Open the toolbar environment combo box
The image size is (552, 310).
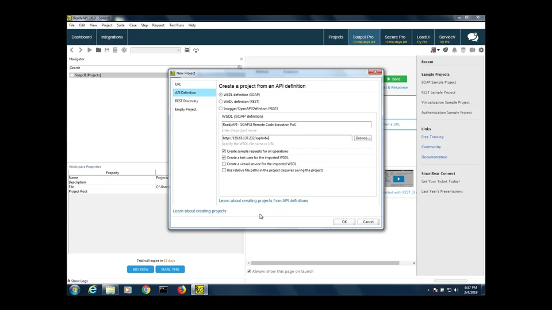pos(156,51)
